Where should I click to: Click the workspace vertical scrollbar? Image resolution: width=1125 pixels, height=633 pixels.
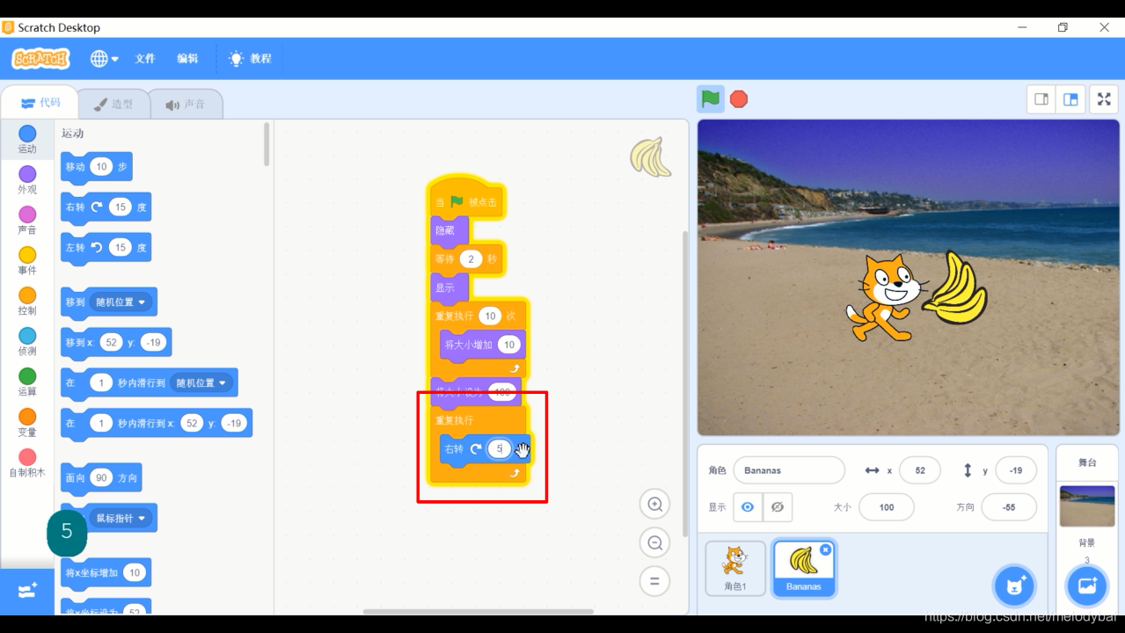(x=686, y=384)
